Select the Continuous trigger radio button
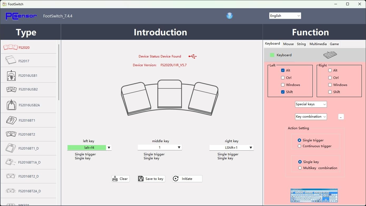 [x=299, y=146]
